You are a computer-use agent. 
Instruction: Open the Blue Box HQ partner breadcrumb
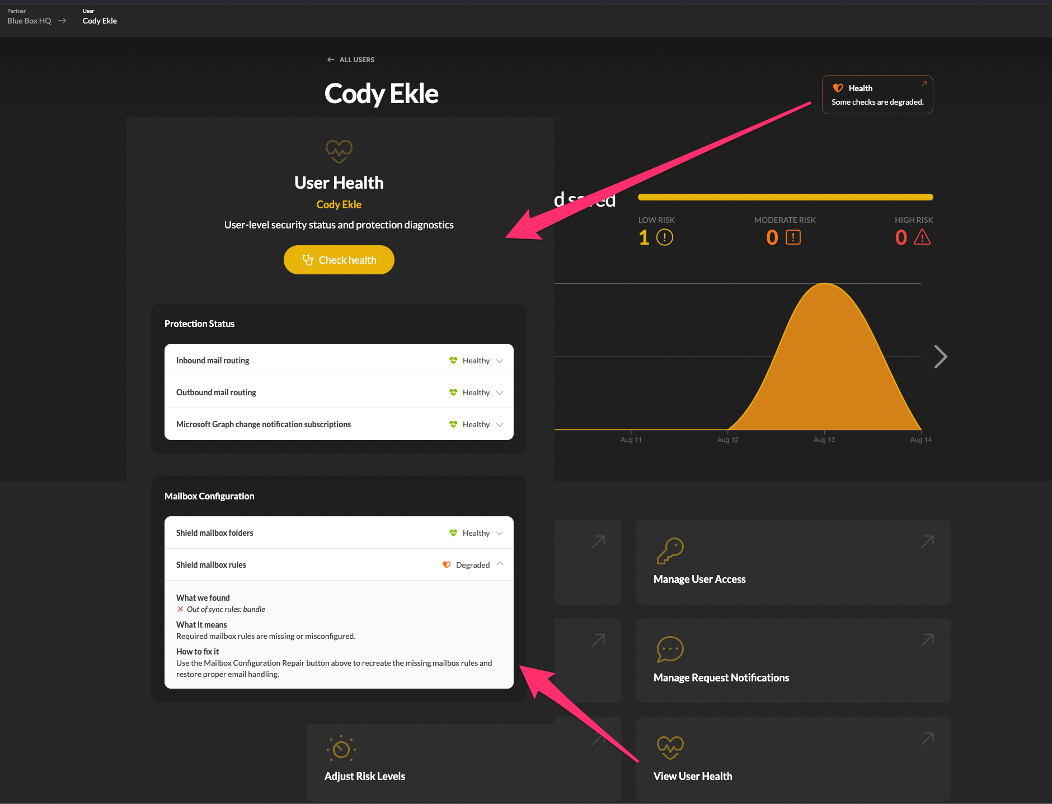coord(29,21)
